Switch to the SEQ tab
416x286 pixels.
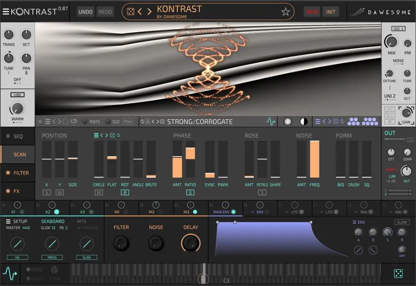tap(19, 137)
